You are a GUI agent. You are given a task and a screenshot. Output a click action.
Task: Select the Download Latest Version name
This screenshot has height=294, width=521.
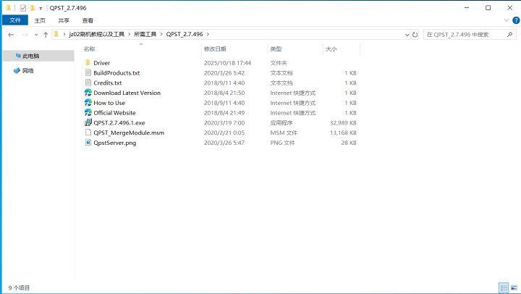click(x=127, y=93)
